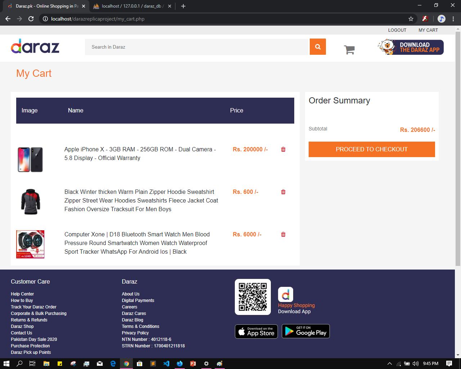
Task: Open Track Your Daraz Order link
Action: [x=33, y=307]
